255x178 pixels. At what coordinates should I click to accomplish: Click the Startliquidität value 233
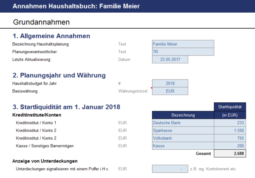coord(230,123)
